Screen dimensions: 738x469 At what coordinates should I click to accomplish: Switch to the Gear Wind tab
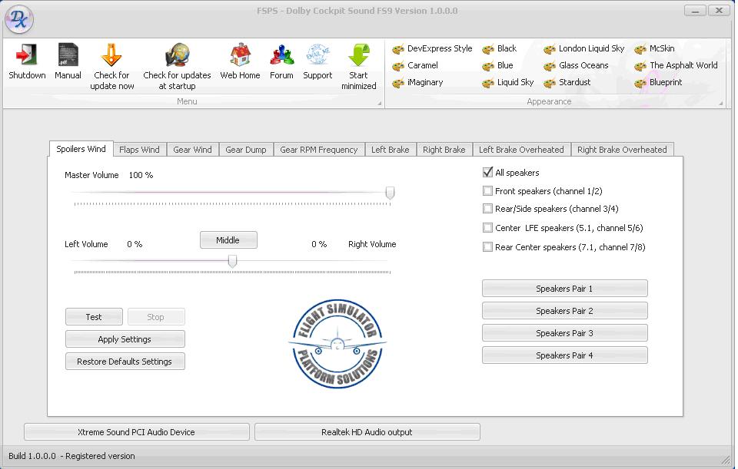coord(192,150)
